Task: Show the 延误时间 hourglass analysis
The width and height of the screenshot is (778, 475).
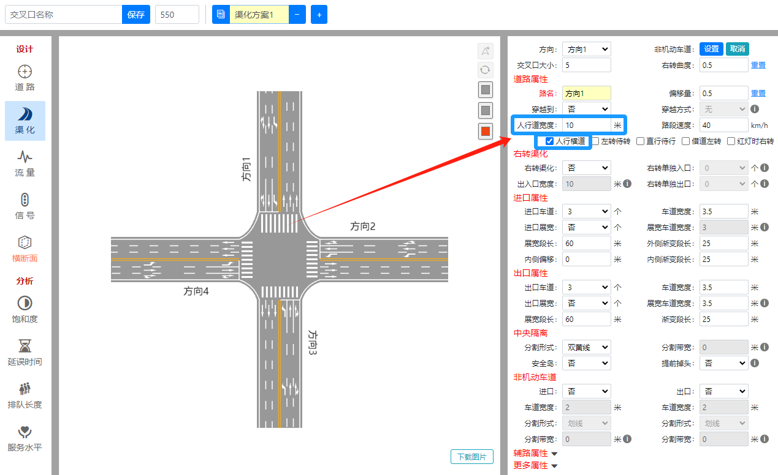Action: [25, 353]
